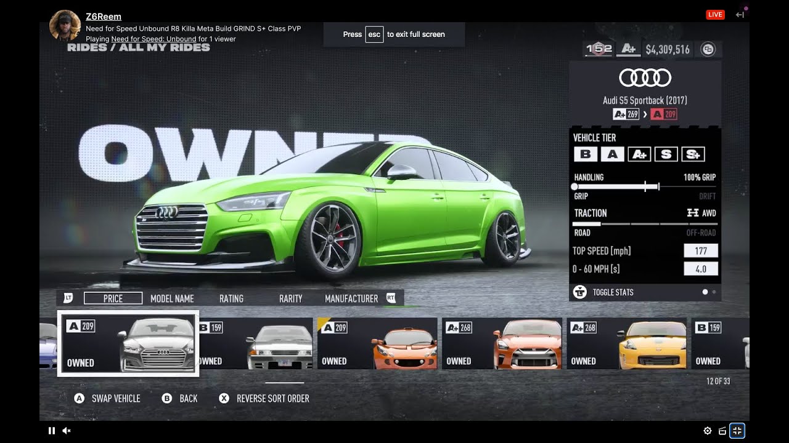This screenshot has height=443, width=789.
Task: Sort rides by MANUFACTURER tab
Action: (x=351, y=298)
